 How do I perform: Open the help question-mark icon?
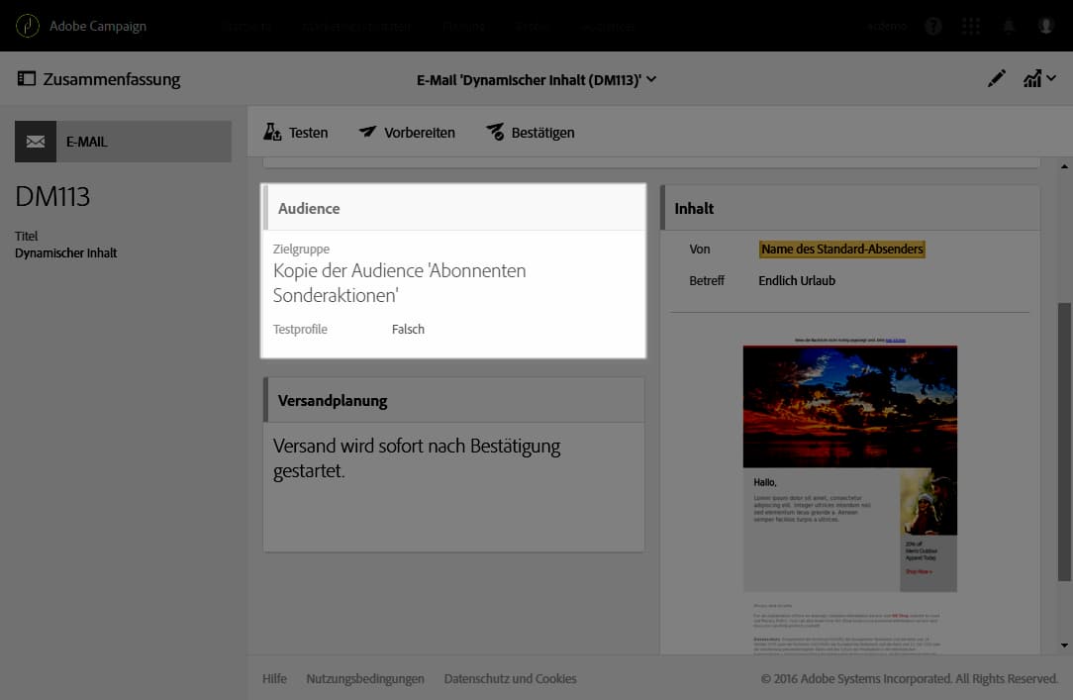click(x=932, y=26)
